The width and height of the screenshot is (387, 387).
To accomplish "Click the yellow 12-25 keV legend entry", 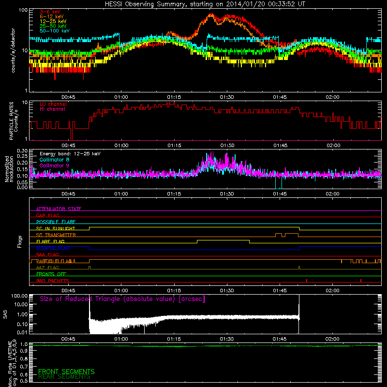I will click(53, 21).
